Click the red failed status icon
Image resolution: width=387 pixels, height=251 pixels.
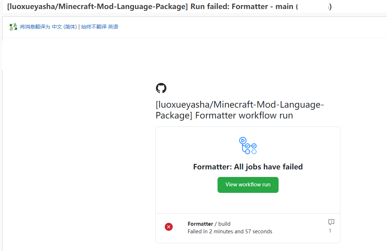(169, 227)
